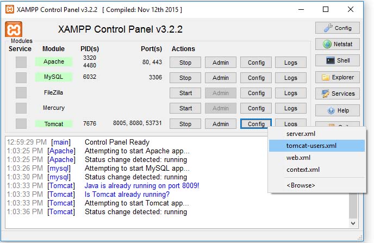Screen dimensions: 374x243
Task: Click the Apache module label
Action: 54,61
